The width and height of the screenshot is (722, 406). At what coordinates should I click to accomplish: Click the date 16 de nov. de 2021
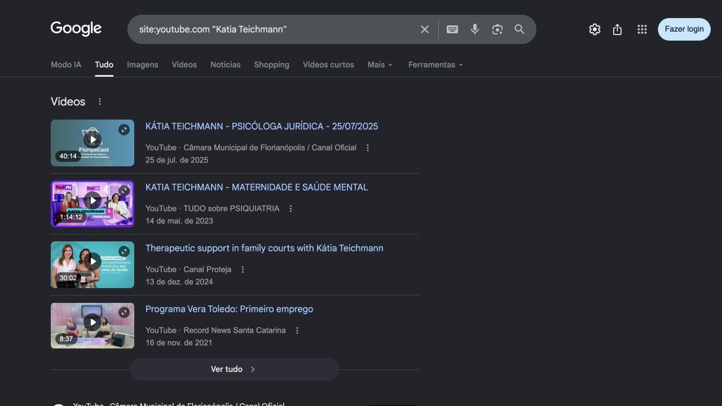pyautogui.click(x=179, y=343)
